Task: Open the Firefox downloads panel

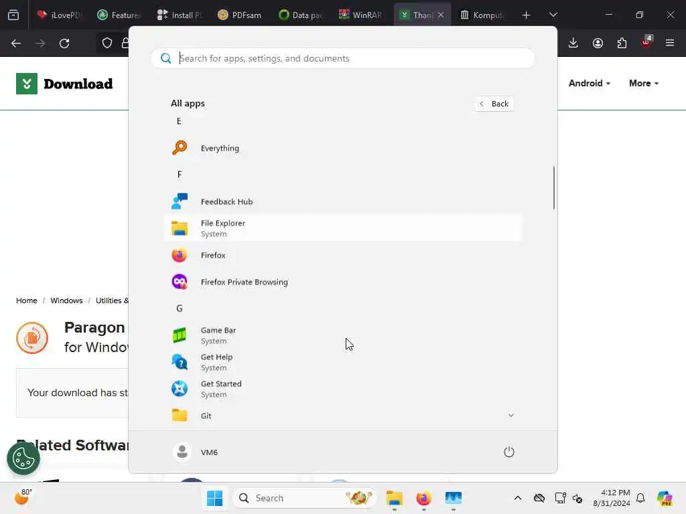Action: click(x=573, y=44)
